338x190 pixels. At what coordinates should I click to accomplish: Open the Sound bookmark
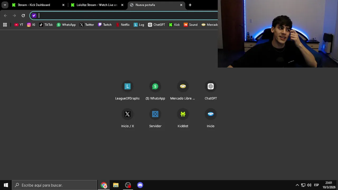tap(191, 25)
